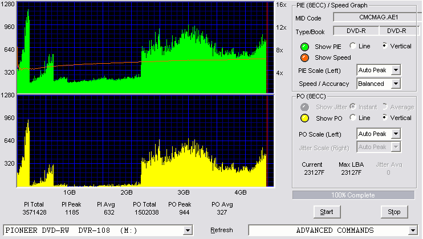
Task: Click the 3GB axis label
Action: coord(184,193)
